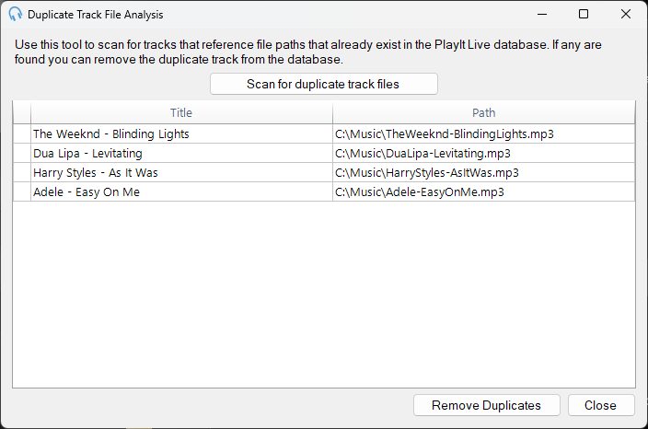Select the Dua Lipa - Levitating title cell

[x=181, y=154]
